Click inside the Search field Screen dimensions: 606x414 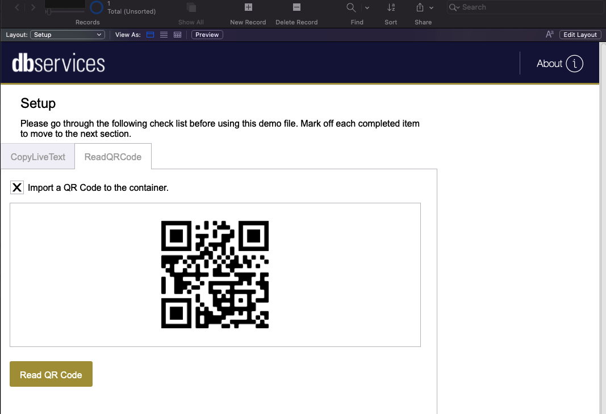[523, 7]
